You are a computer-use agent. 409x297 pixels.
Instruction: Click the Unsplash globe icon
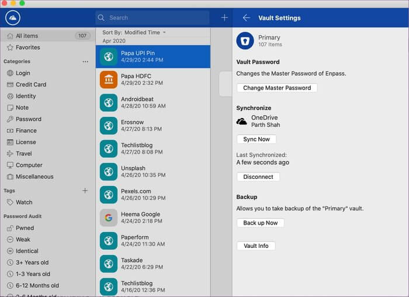[x=109, y=172]
